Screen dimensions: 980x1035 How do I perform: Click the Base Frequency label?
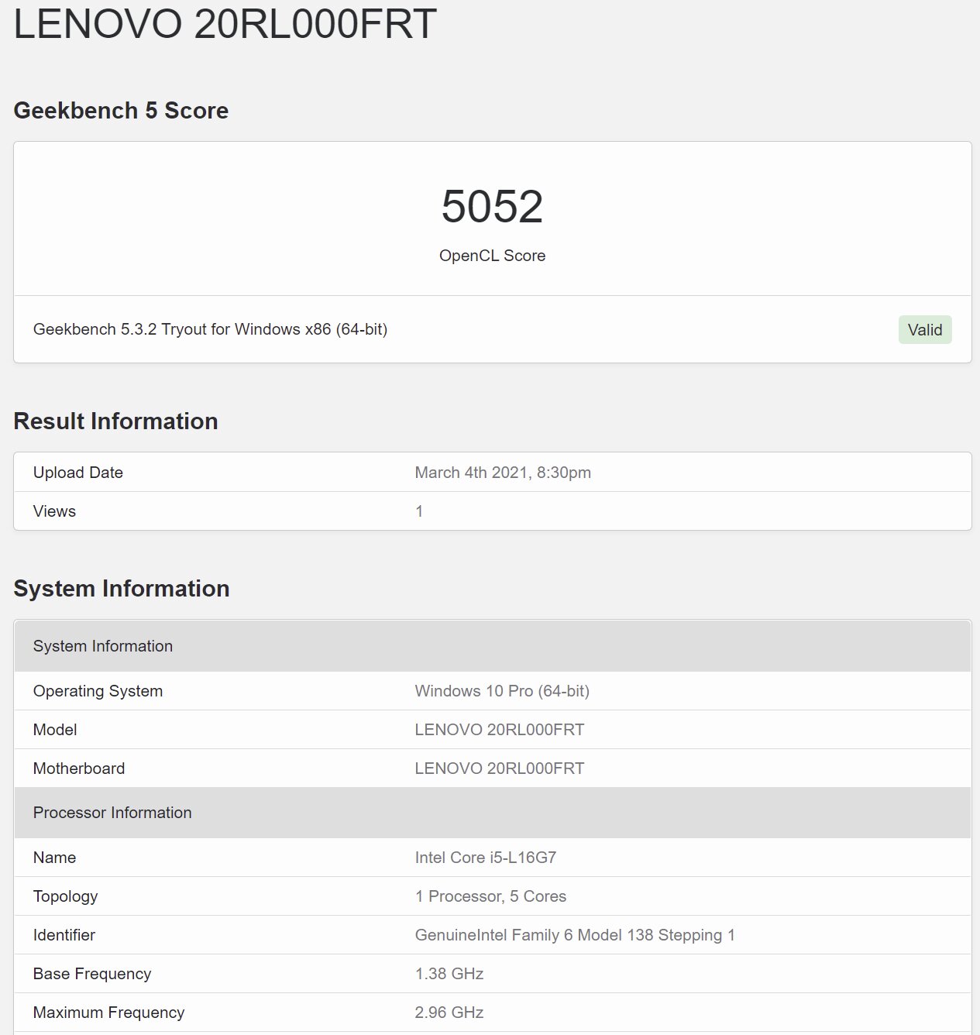click(92, 974)
